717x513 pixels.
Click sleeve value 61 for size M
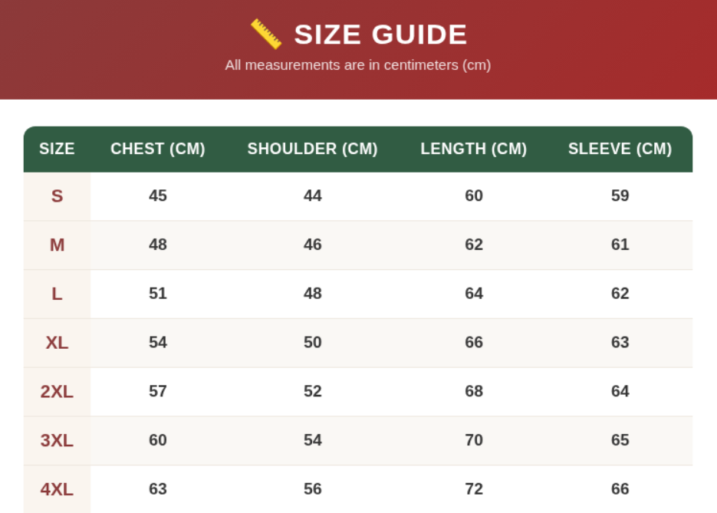pyautogui.click(x=620, y=245)
